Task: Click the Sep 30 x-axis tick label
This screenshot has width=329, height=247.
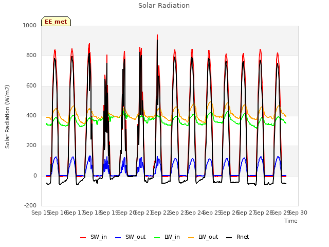Action: click(298, 213)
